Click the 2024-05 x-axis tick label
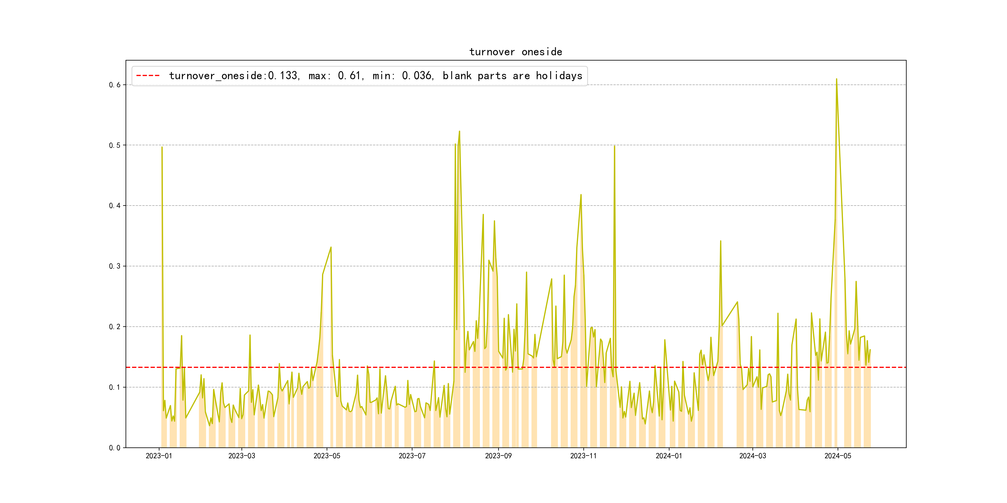 point(838,456)
